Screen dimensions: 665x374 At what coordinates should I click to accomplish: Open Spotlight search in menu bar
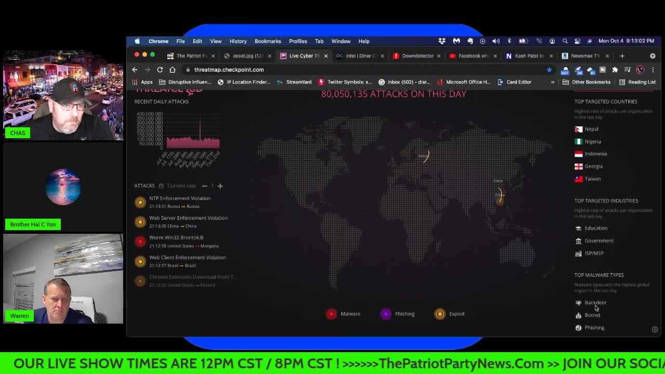[565, 41]
